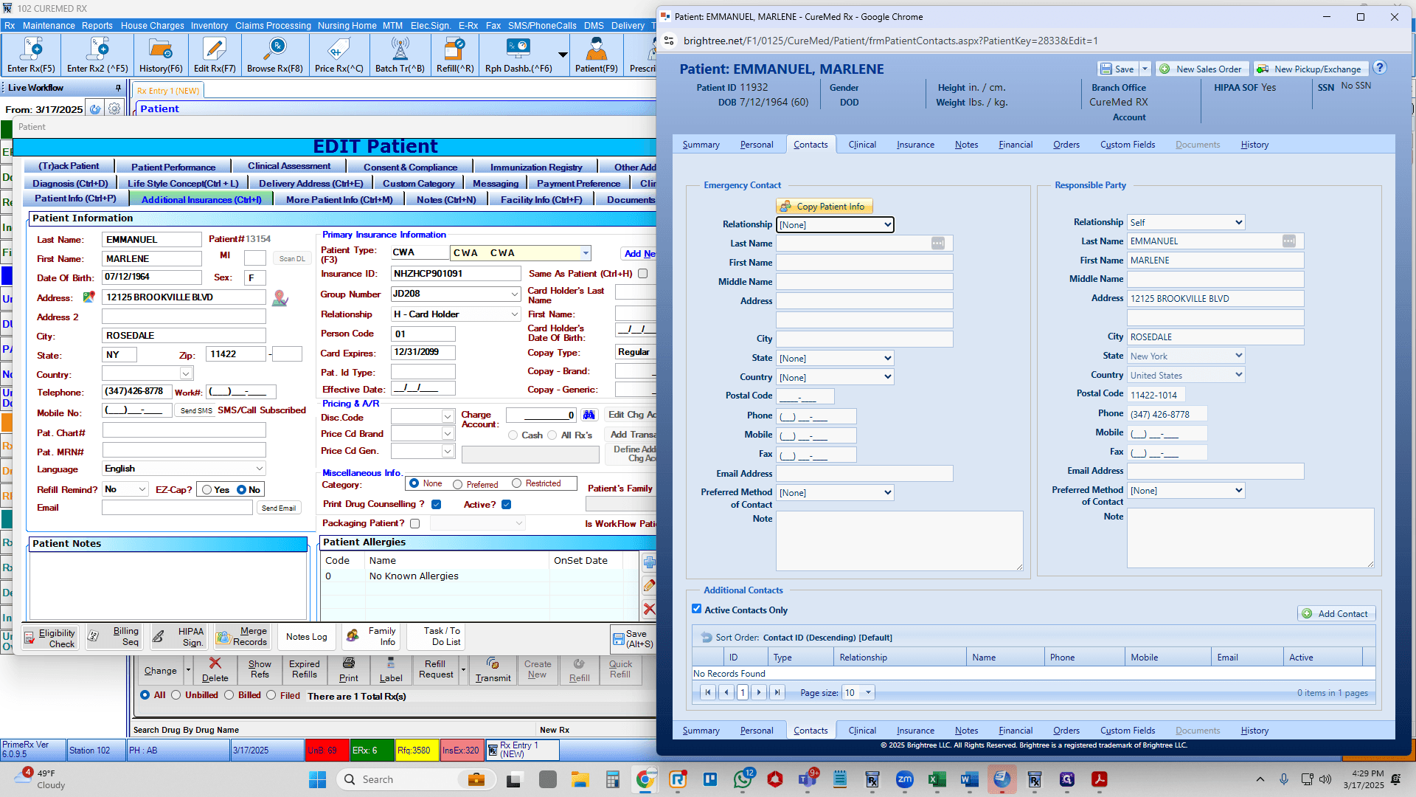Switch to the top Clinical tab
1416x797 pixels.
[862, 145]
